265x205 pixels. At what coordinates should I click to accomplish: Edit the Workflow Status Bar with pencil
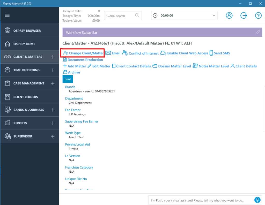coord(257,32)
